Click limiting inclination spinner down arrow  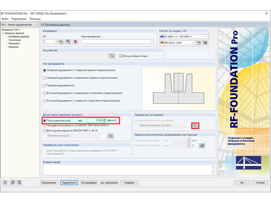coord(189,147)
